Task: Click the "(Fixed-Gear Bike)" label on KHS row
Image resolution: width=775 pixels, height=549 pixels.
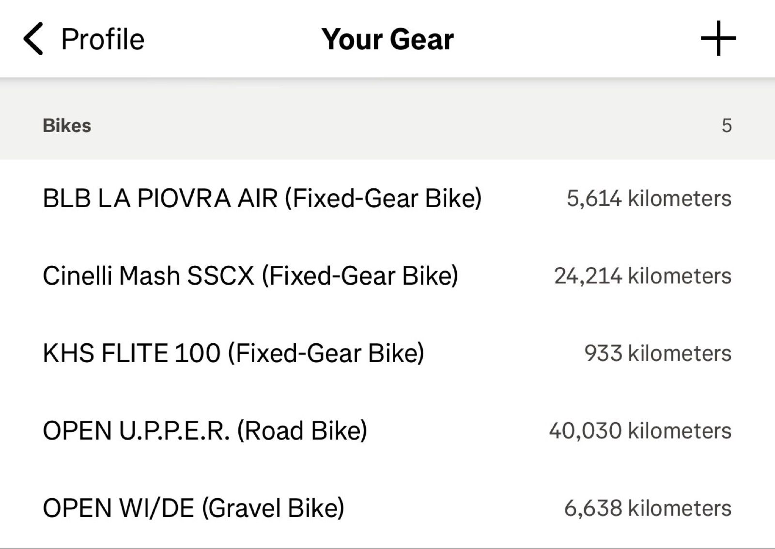Action: tap(326, 353)
